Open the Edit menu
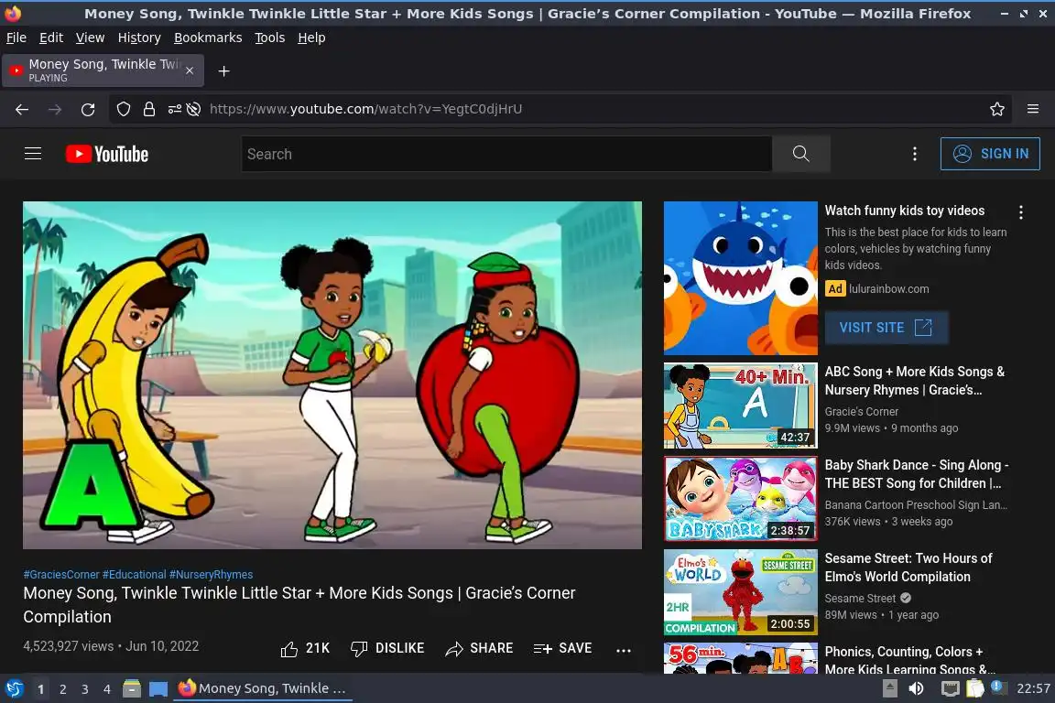 tap(51, 38)
